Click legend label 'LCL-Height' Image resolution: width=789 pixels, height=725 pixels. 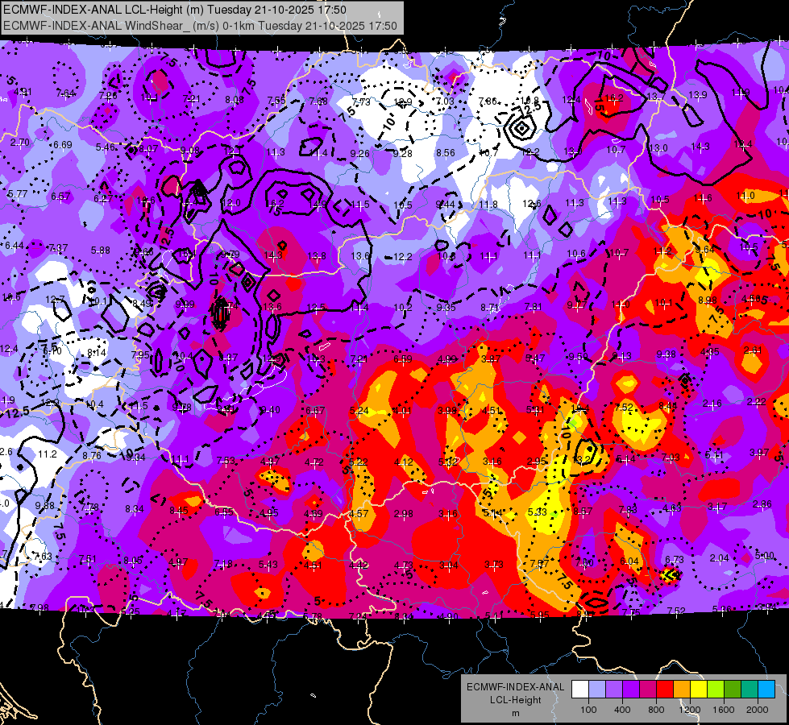point(515,700)
